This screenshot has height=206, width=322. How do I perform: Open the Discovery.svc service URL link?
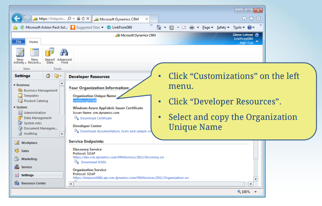pyautogui.click(x=119, y=157)
